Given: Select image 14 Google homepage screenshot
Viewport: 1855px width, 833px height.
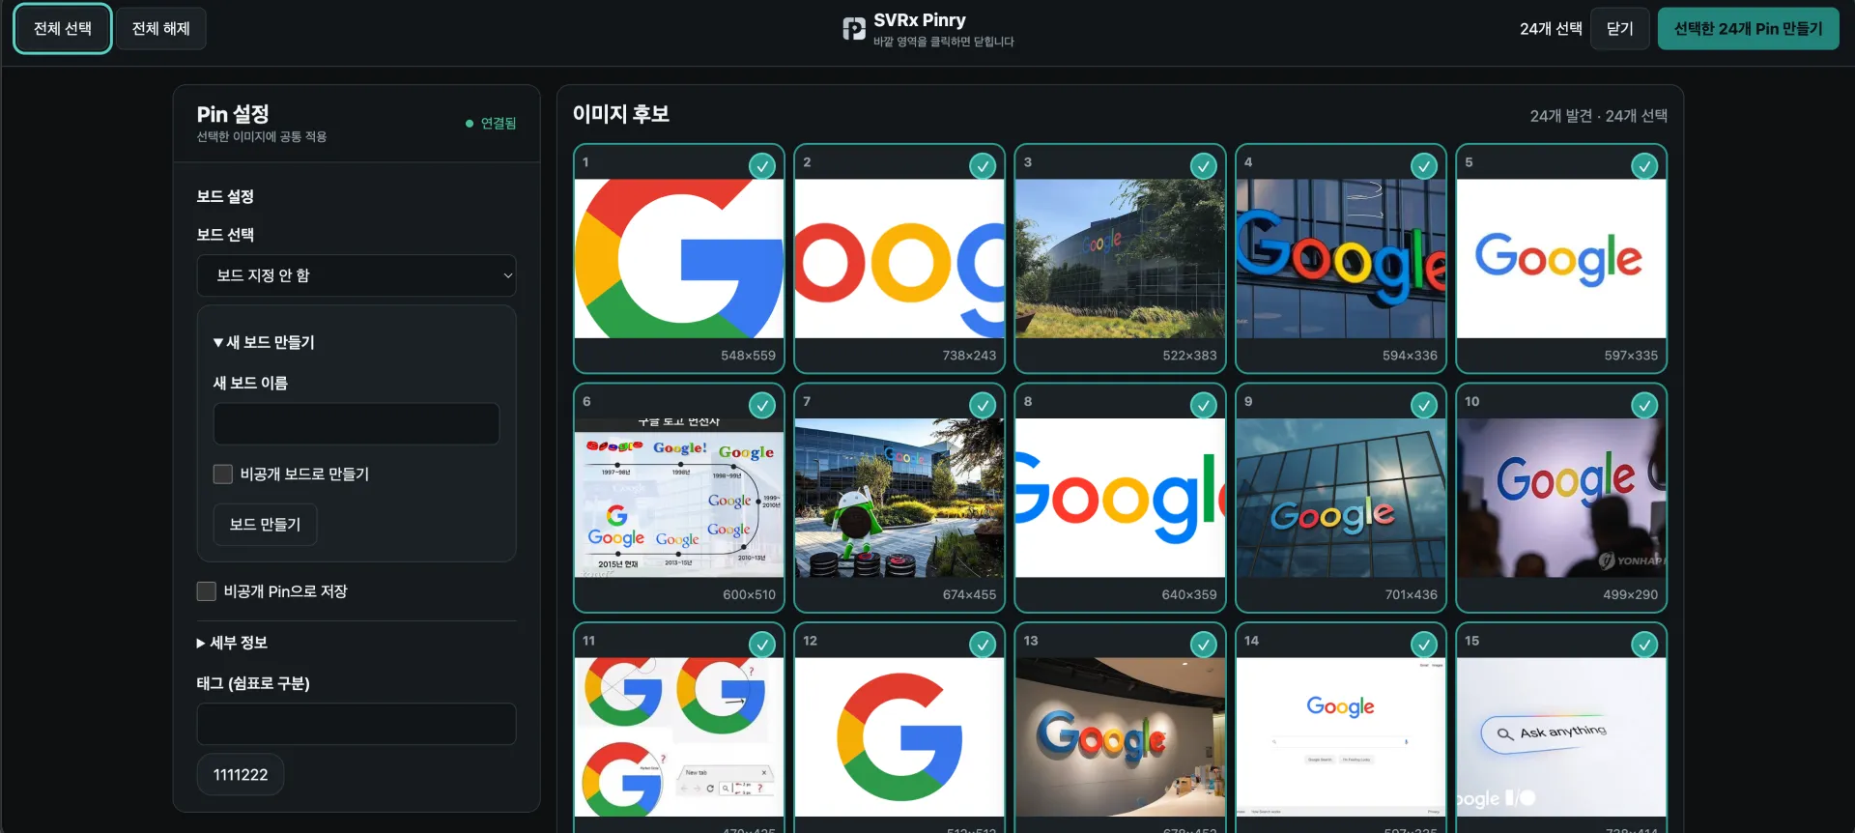Looking at the screenshot, I should [1341, 737].
